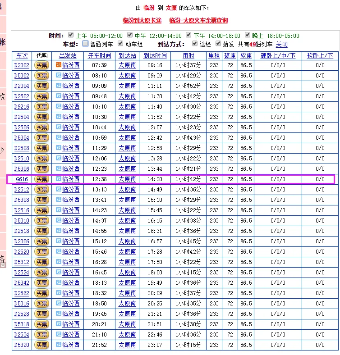Buy a ticket for train D5320
This screenshot has height=355, width=340.
pos(41,345)
